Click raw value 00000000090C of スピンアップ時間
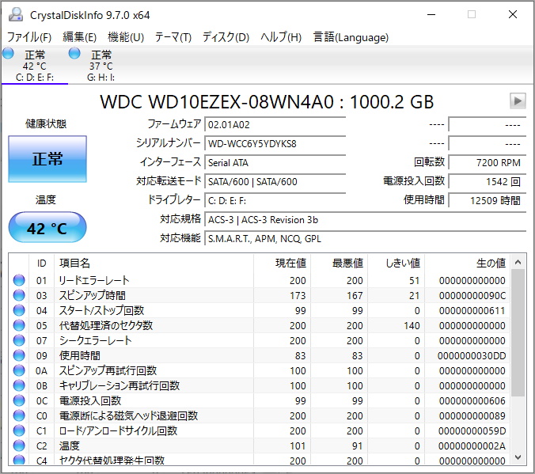 pos(472,295)
